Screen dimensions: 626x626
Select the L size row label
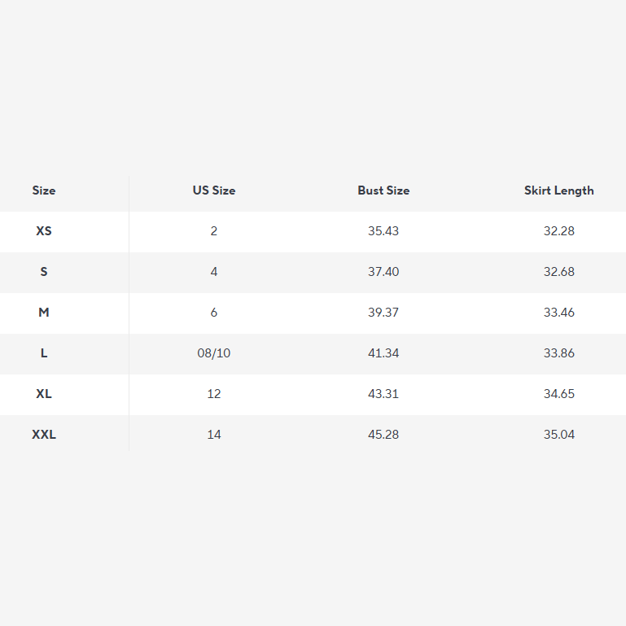point(44,353)
